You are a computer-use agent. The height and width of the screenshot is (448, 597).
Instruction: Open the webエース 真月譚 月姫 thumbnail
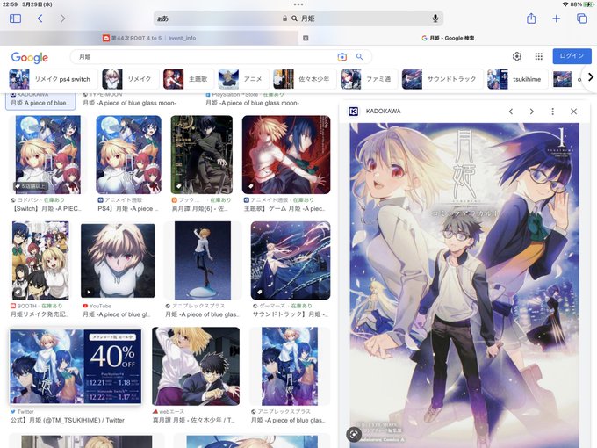tap(196, 366)
